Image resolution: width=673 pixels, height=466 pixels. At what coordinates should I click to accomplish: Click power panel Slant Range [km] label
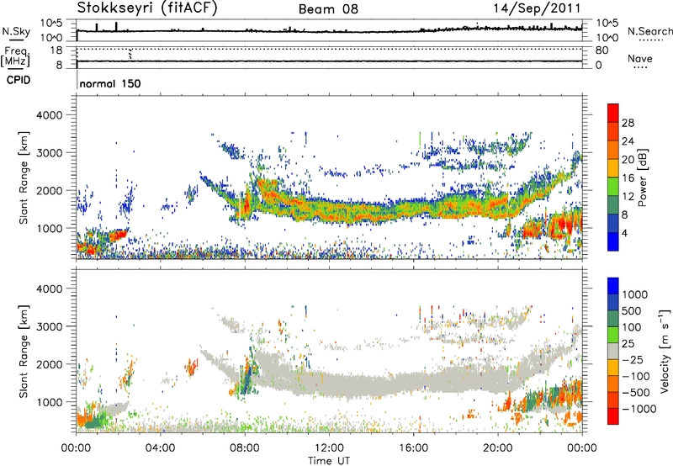(x=24, y=177)
